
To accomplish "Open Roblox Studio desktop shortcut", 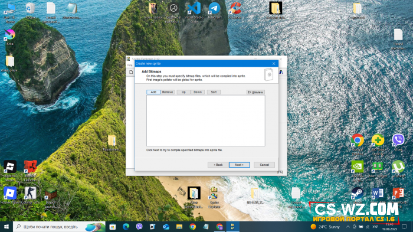I will pyautogui.click(x=10, y=171).
